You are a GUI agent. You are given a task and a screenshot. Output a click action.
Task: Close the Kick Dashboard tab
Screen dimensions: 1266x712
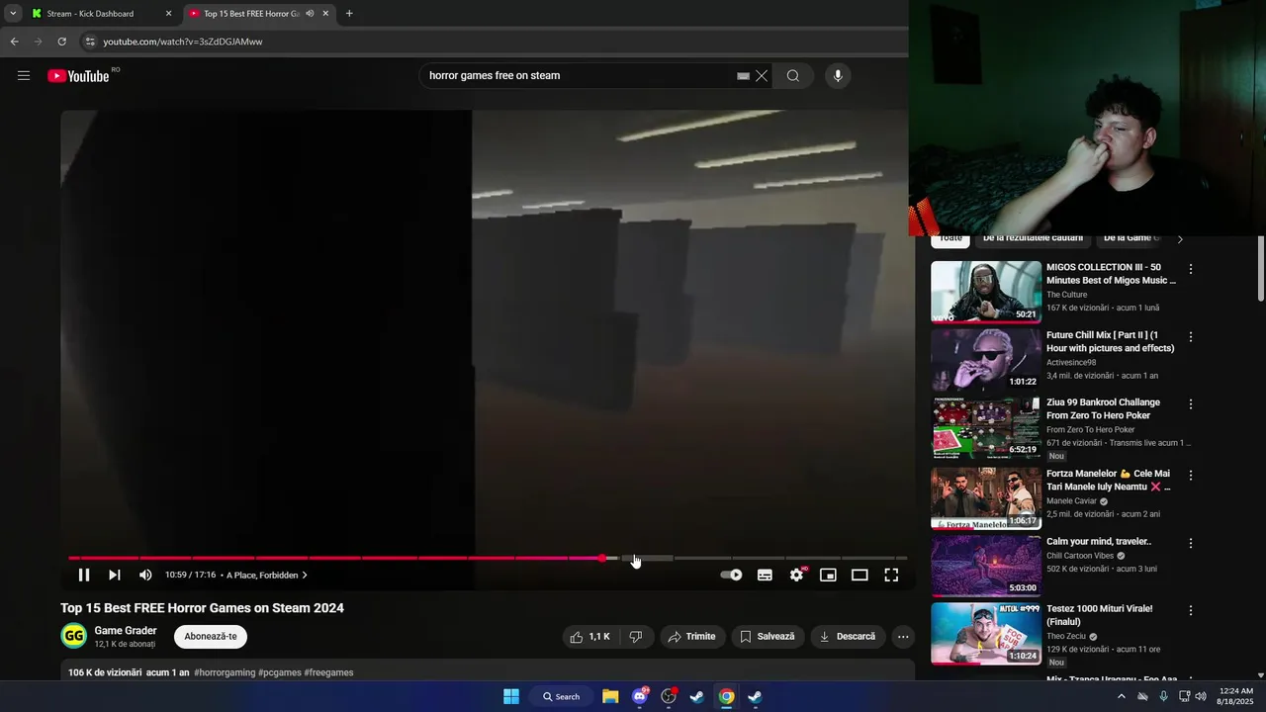click(x=168, y=14)
